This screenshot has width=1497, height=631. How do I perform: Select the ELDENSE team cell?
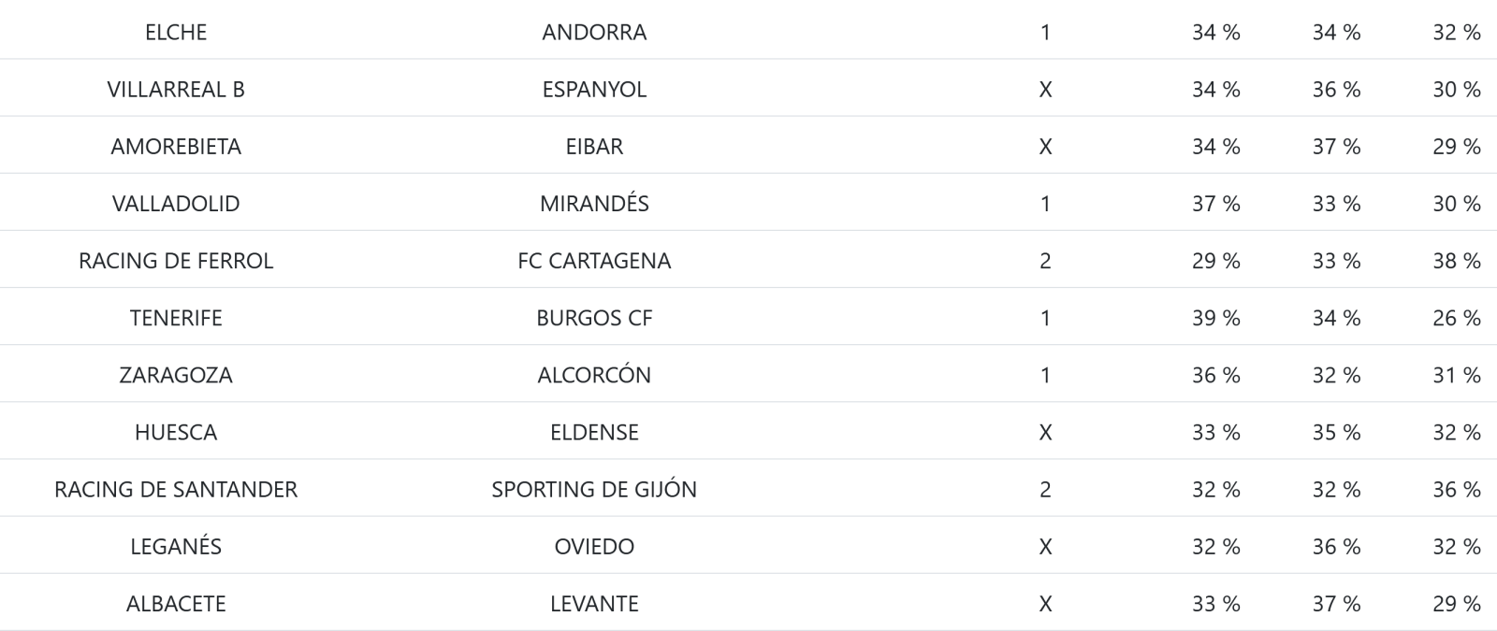594,432
